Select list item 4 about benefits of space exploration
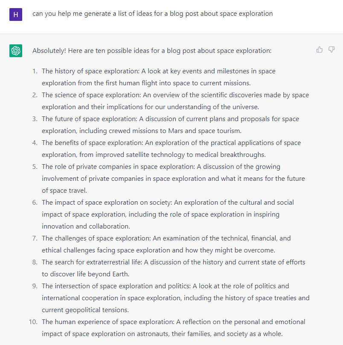Viewport: 343px width, 345px height. [x=171, y=149]
